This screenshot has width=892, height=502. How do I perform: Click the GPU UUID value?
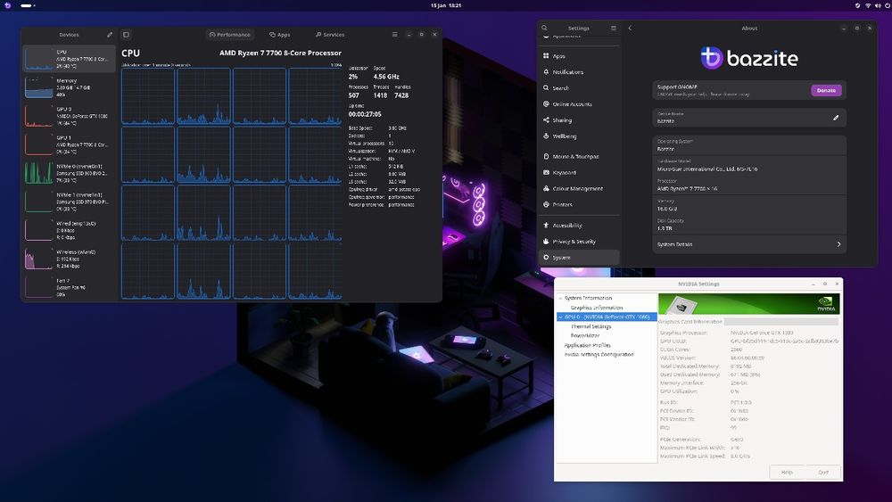[784, 342]
